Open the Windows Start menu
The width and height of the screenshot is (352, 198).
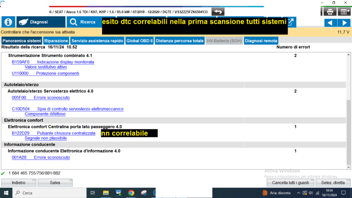point(6,193)
